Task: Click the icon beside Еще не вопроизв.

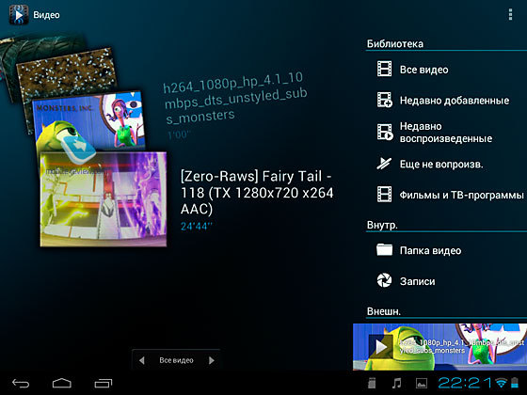Action: (384, 164)
